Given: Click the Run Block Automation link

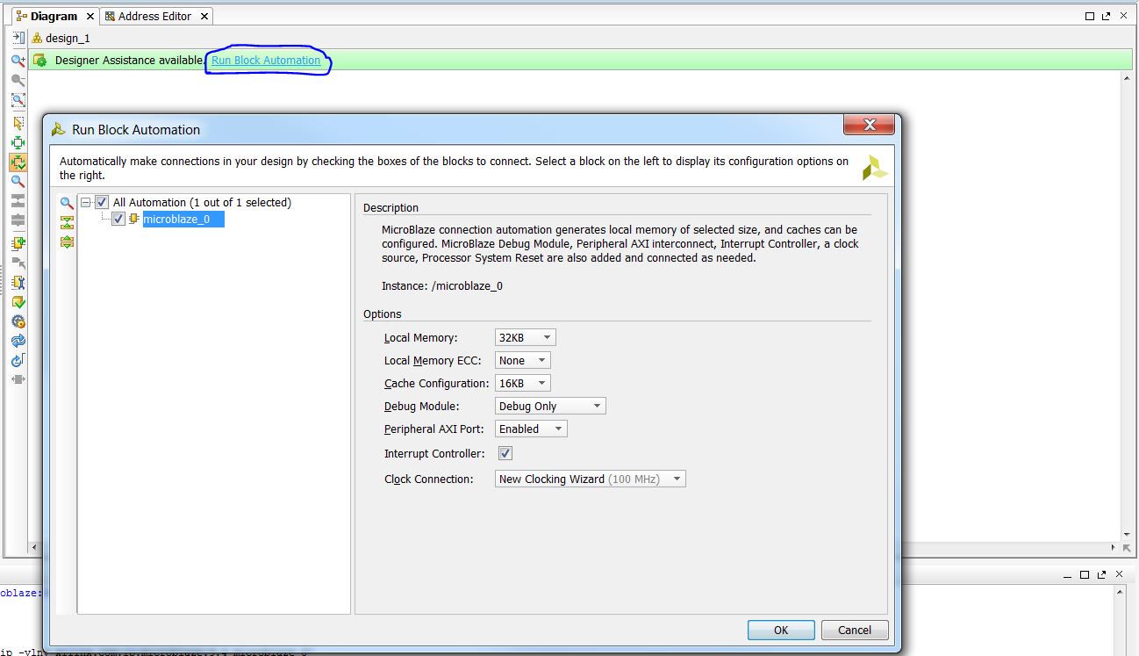Looking at the screenshot, I should click(x=266, y=61).
